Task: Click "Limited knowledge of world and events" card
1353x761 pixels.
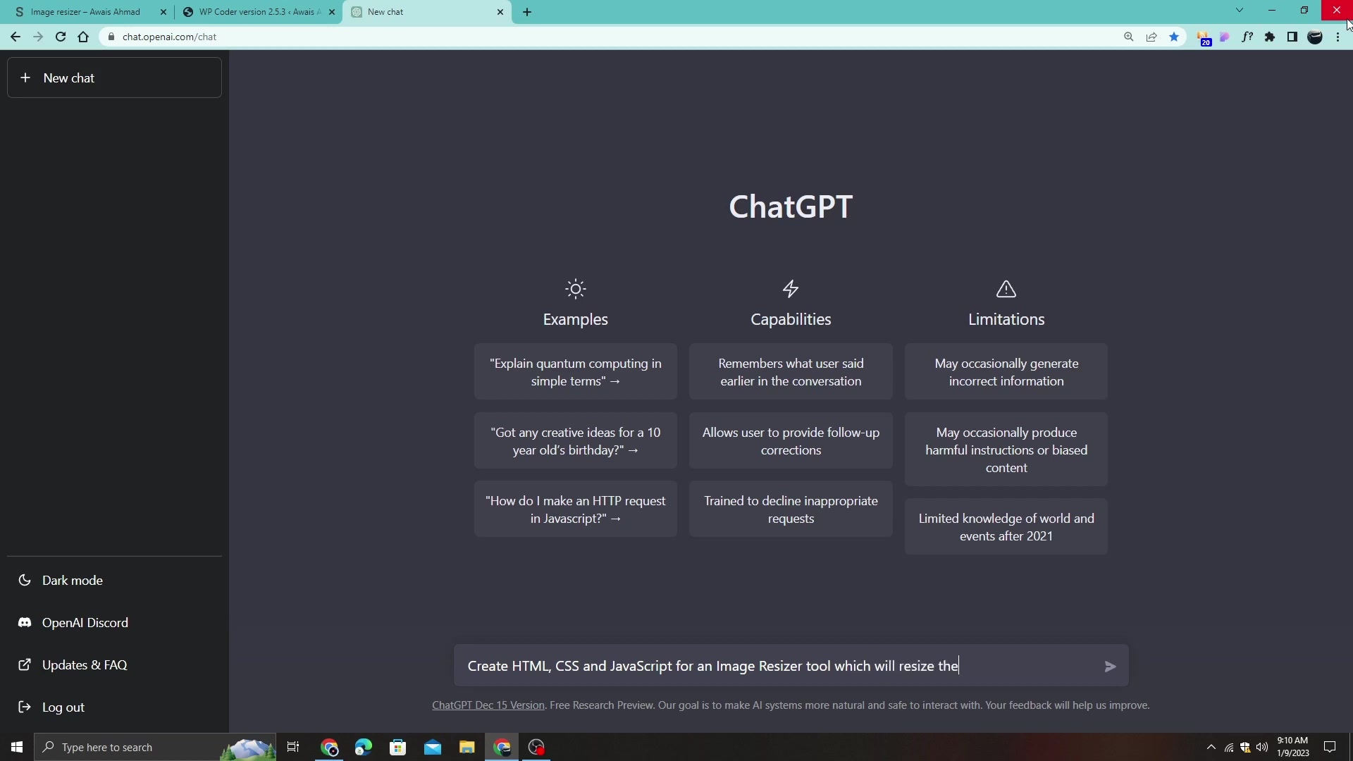Action: (x=1006, y=527)
